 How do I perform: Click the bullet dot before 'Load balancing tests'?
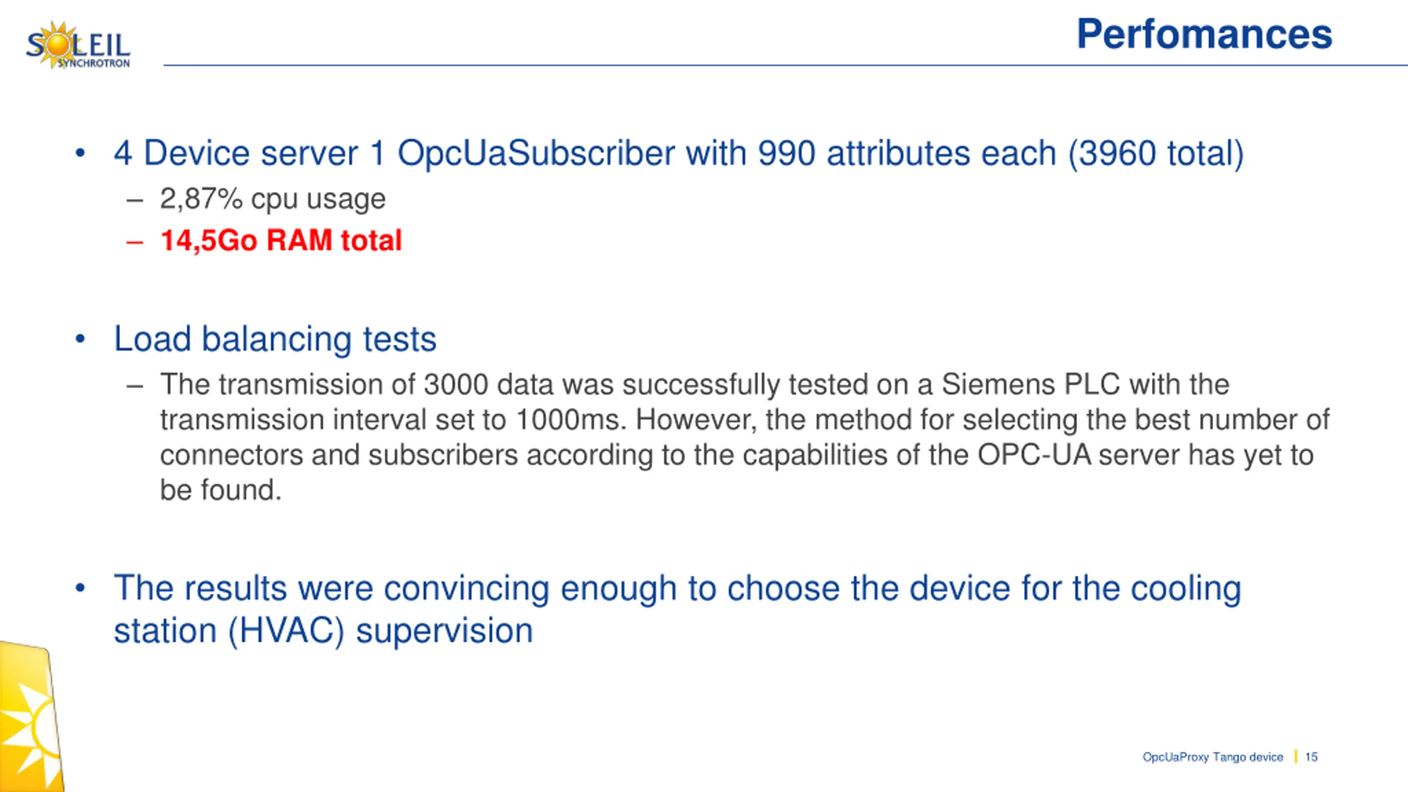tap(80, 339)
